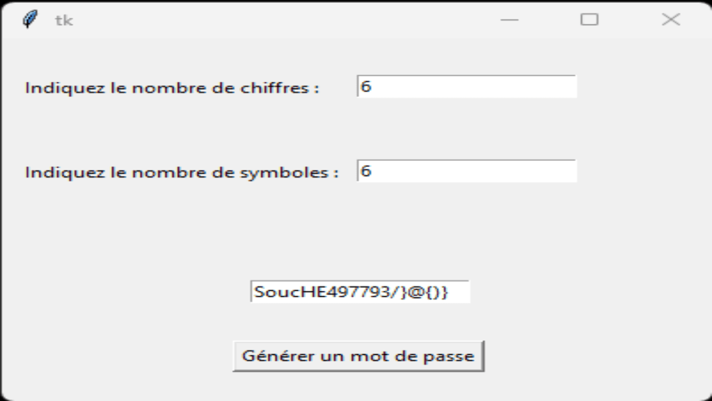Viewport: 712px width, 401px height.
Task: Click the Générer un mot de passe button
Action: click(x=358, y=356)
